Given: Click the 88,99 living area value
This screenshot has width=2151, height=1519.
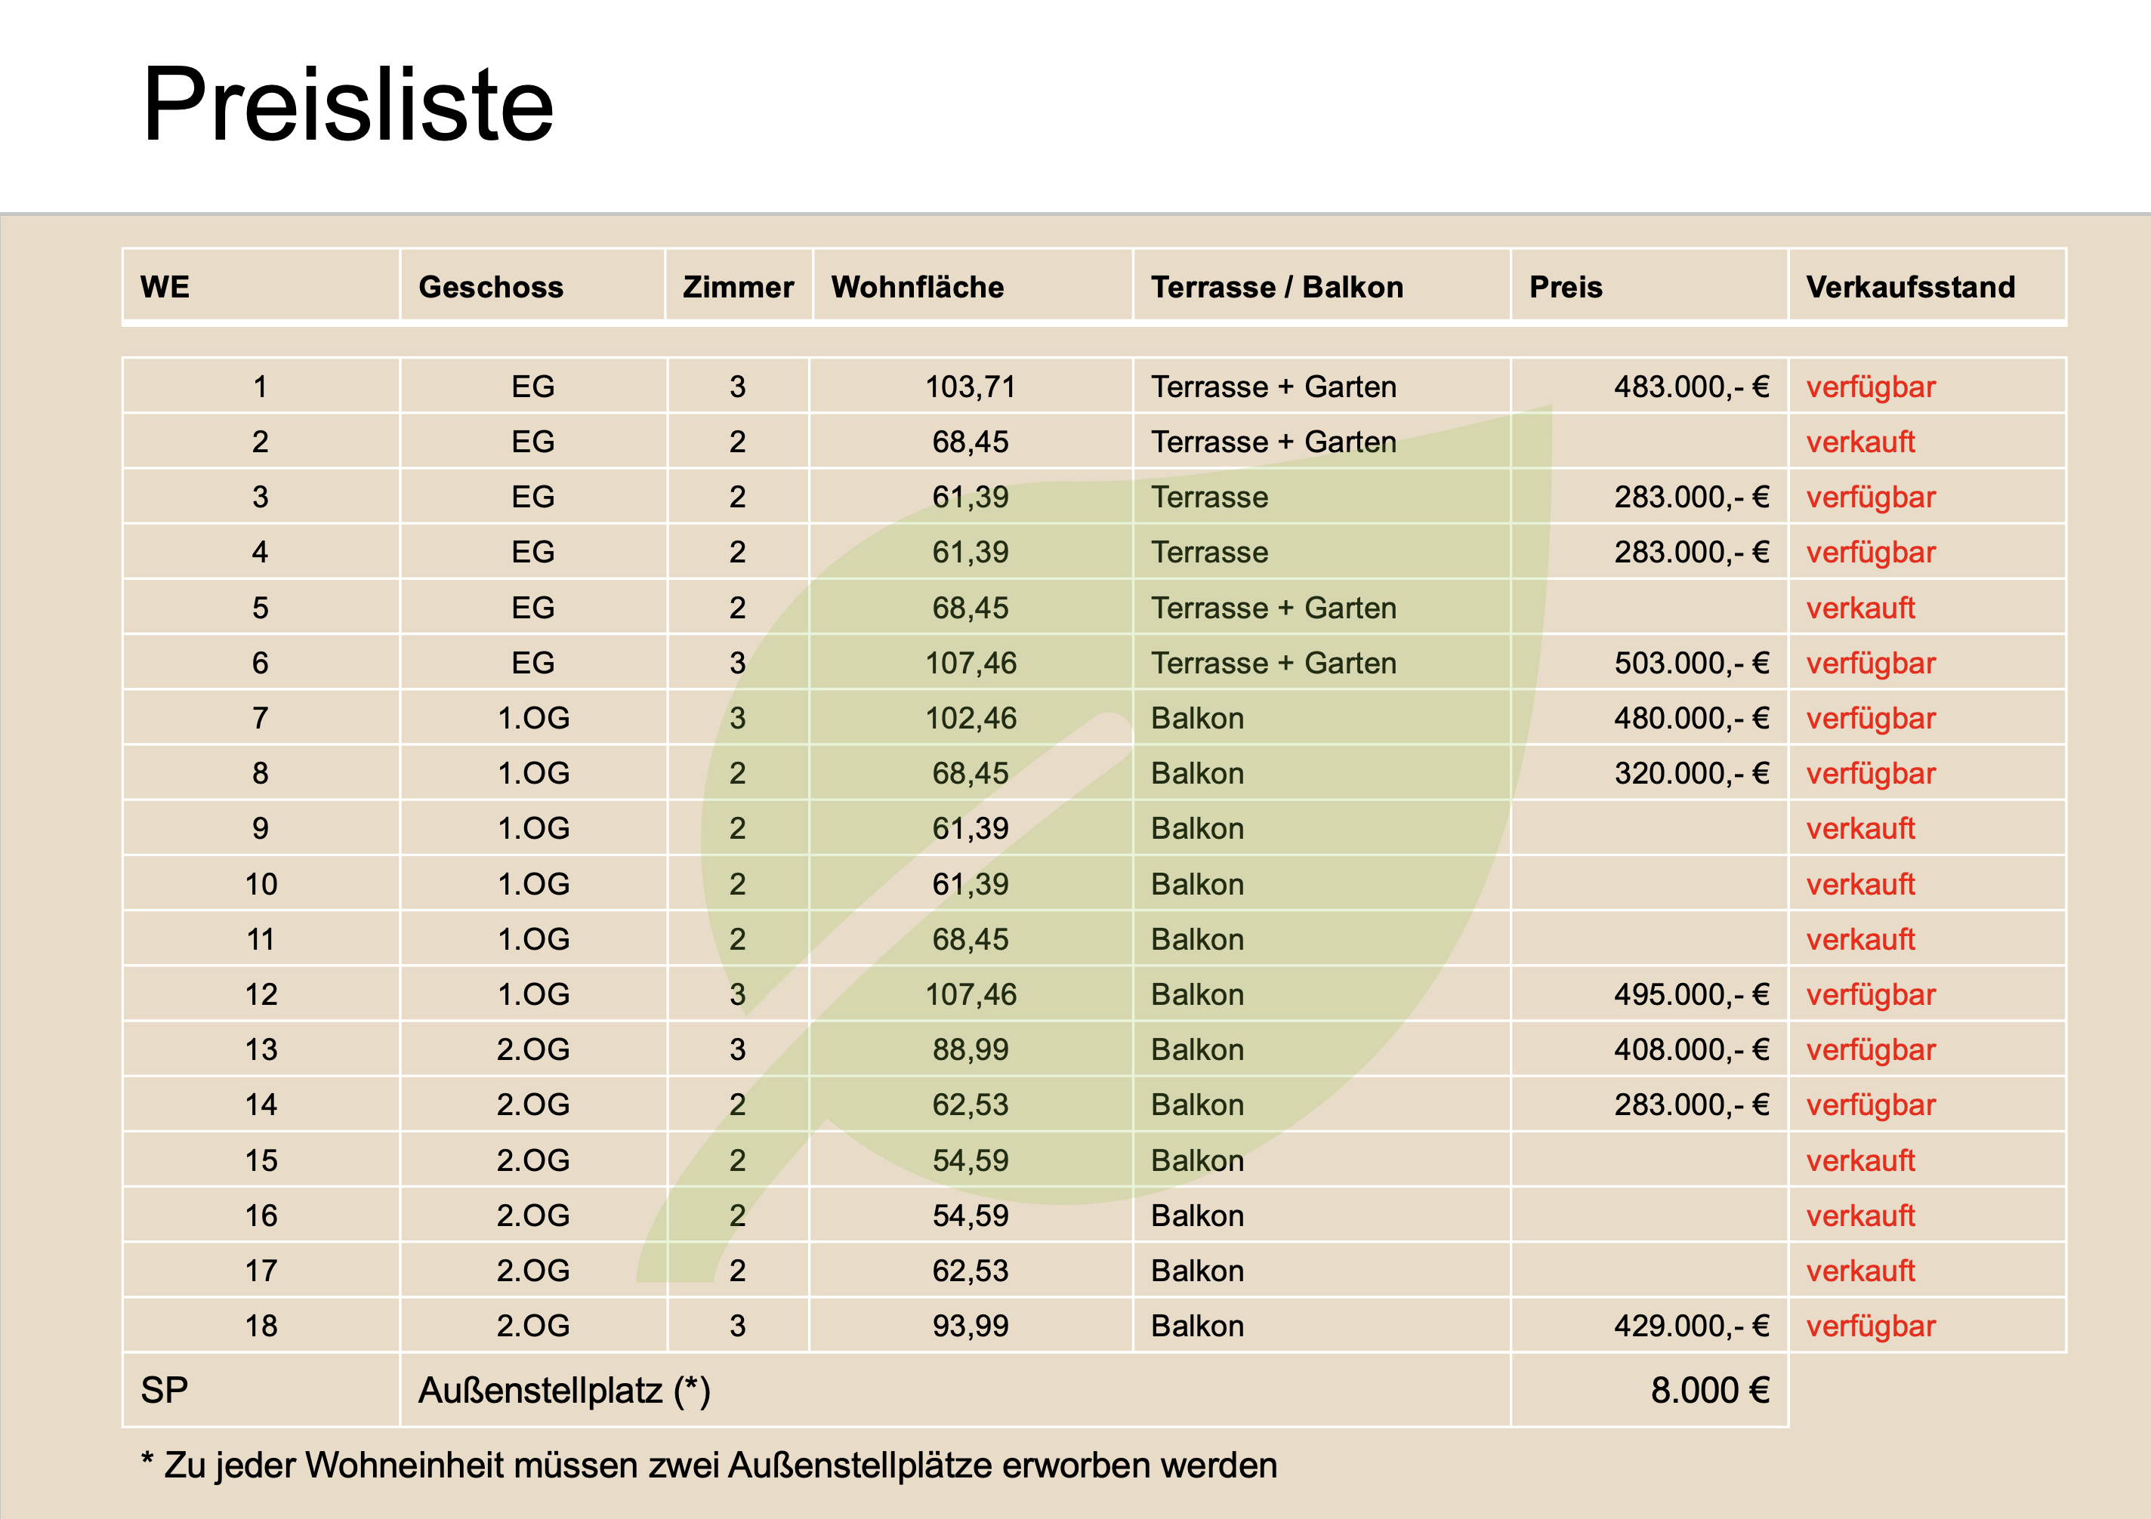Looking at the screenshot, I should click(x=971, y=1050).
